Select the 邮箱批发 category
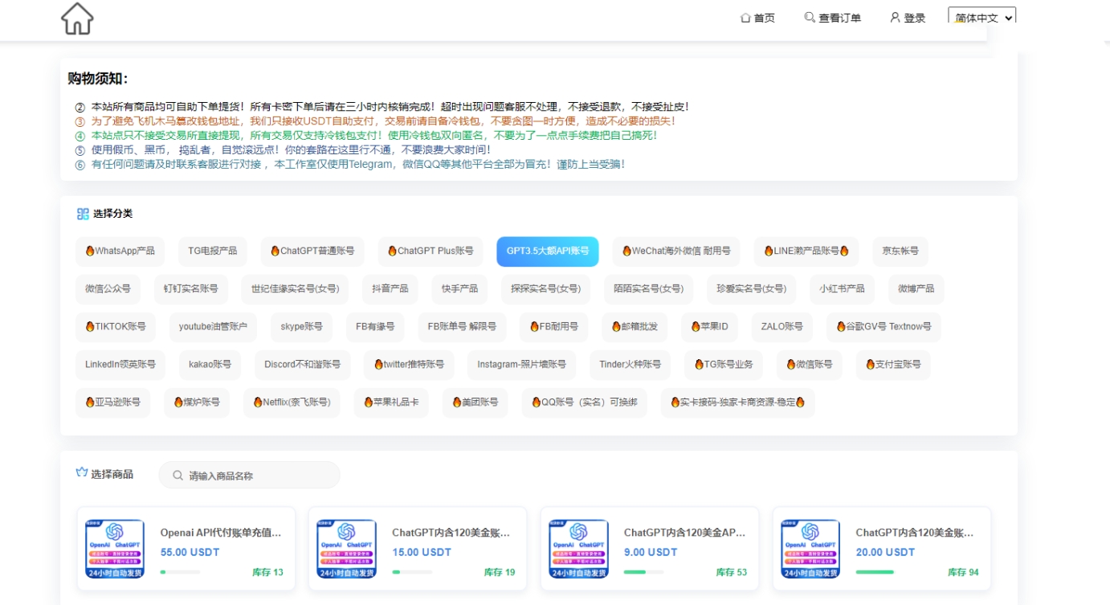Screen dimensions: 1110x605 (x=635, y=327)
